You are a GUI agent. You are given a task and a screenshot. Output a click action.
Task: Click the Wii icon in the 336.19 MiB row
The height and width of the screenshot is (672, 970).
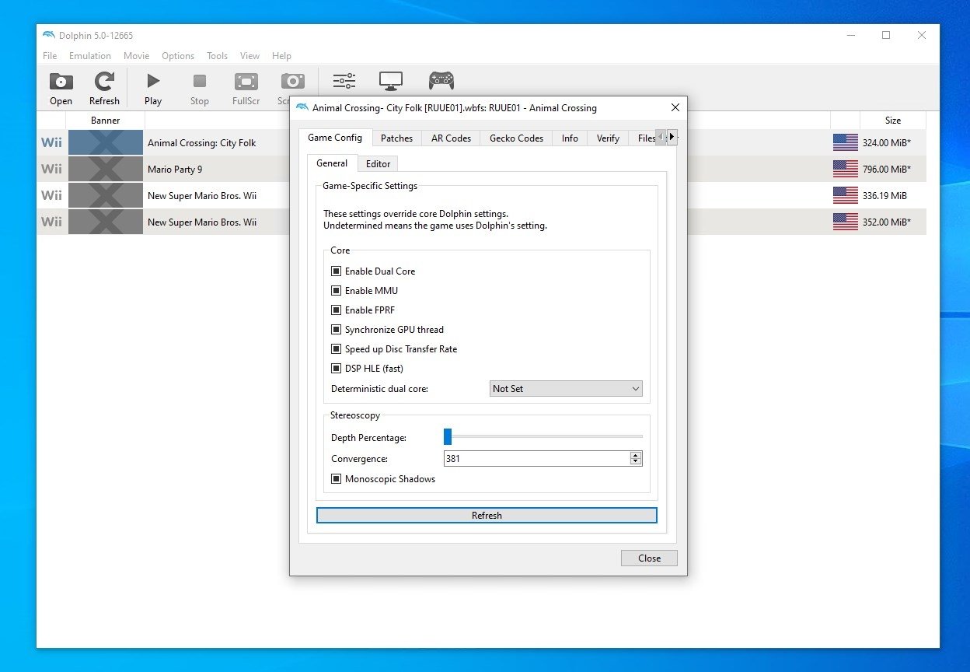(51, 195)
